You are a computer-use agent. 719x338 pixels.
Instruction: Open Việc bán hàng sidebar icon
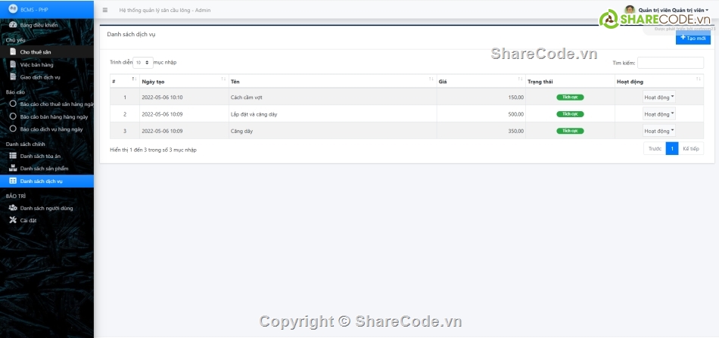pyautogui.click(x=13, y=65)
